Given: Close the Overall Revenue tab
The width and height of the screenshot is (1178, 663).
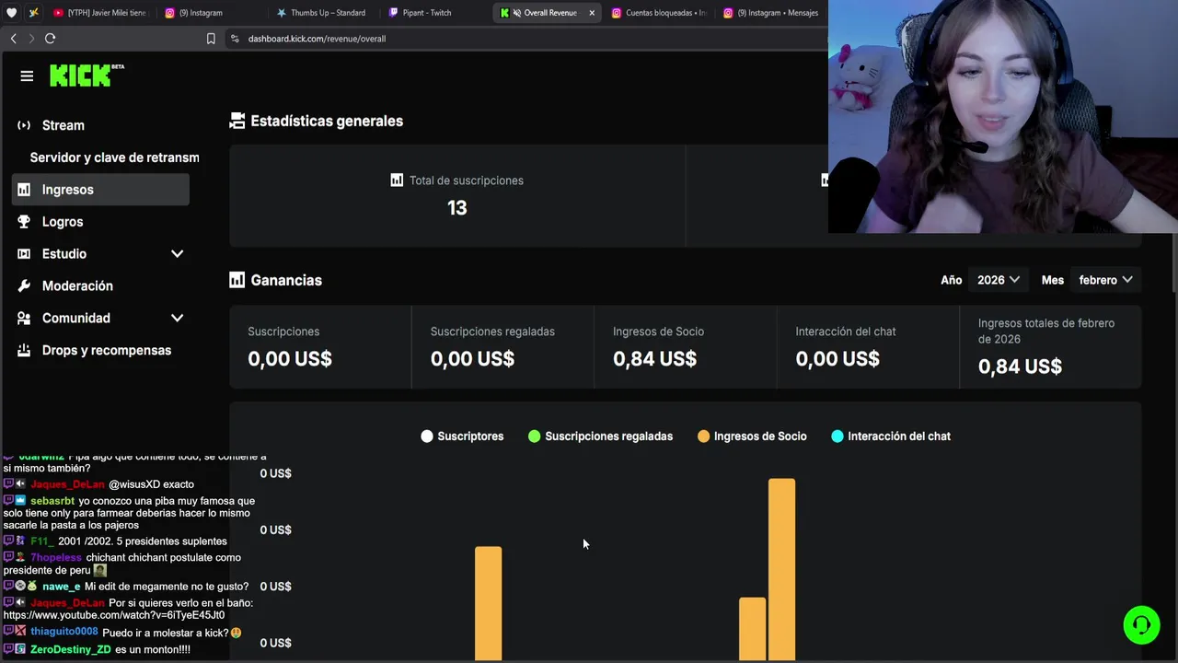Looking at the screenshot, I should click(x=592, y=13).
